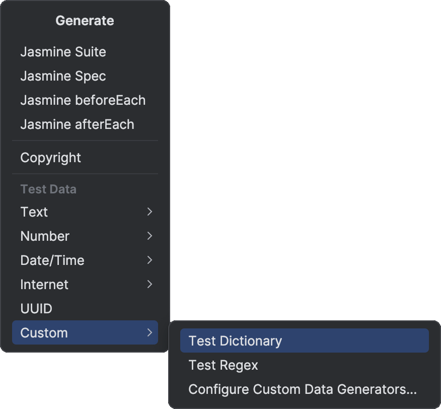Click the Internet chevron arrow
The image size is (441, 409).
point(150,285)
